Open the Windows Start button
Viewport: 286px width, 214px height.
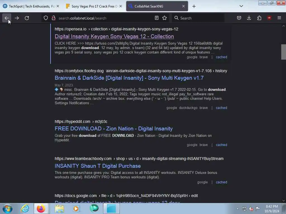point(8,208)
